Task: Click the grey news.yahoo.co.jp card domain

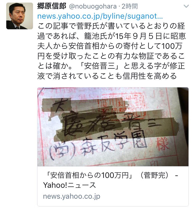Action: click(71, 196)
